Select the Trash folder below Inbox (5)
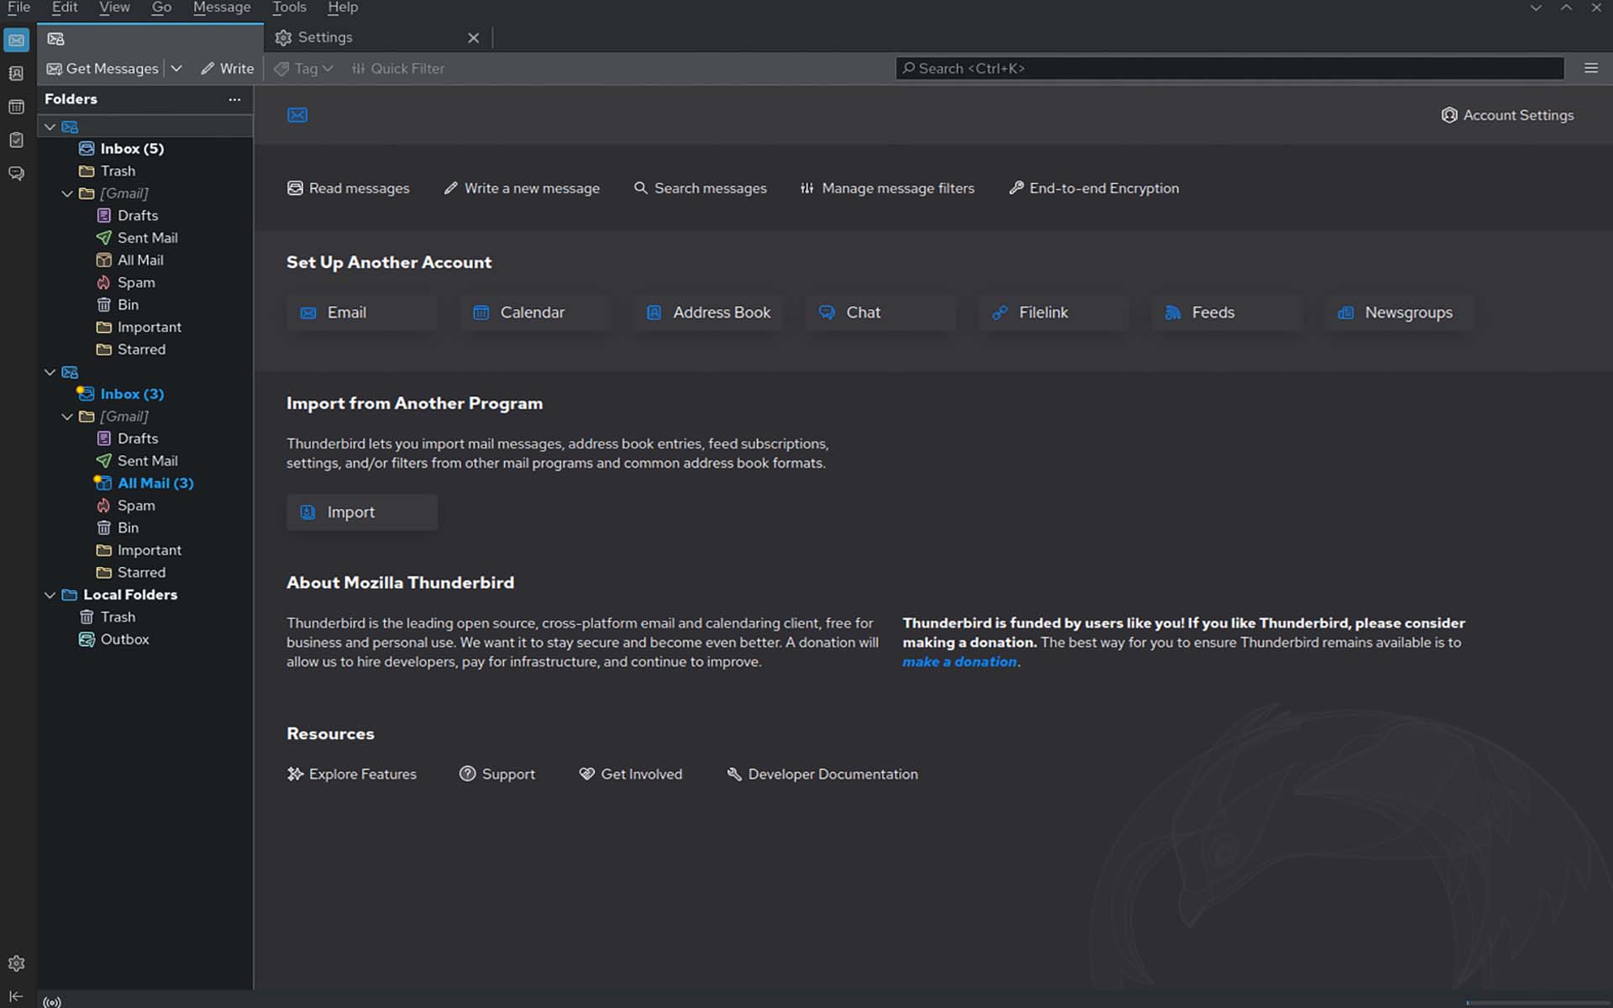 tap(145, 171)
